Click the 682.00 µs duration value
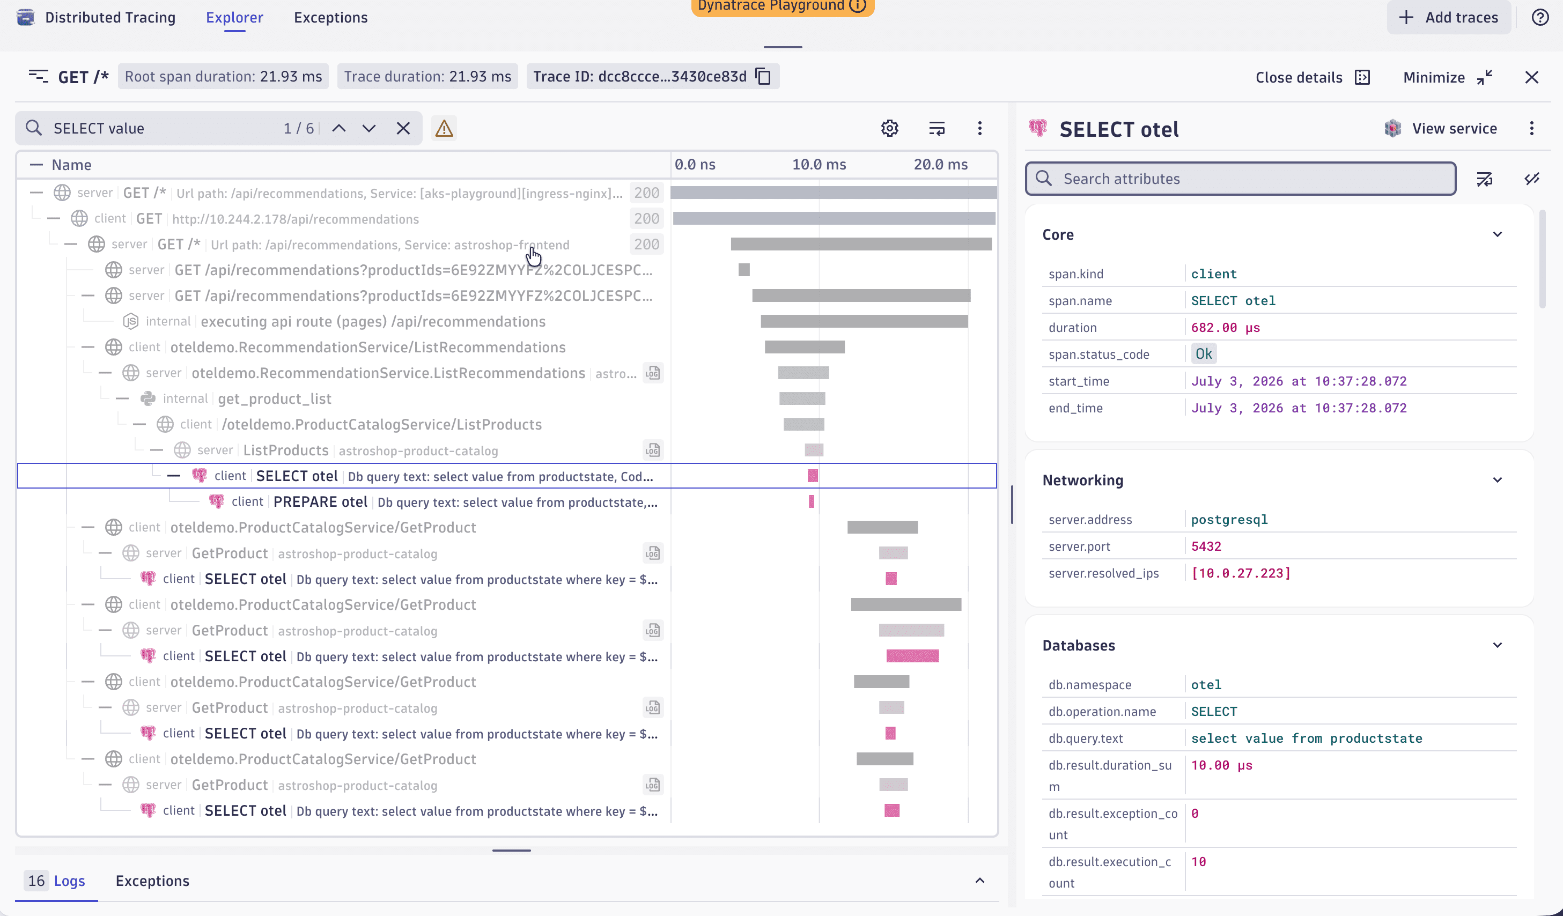The height and width of the screenshot is (916, 1563). pyautogui.click(x=1225, y=328)
